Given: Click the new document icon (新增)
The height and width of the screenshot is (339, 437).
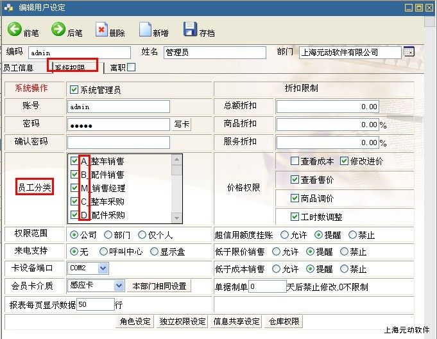Looking at the screenshot, I should pos(146,30).
